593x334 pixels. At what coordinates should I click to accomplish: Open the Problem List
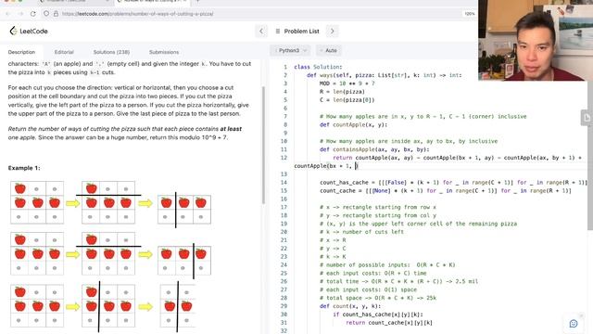tap(297, 31)
